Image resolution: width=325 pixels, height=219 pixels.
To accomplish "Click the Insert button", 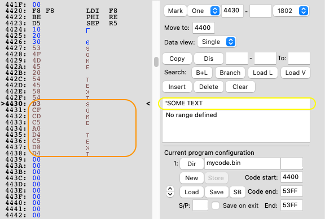I will tap(177, 87).
